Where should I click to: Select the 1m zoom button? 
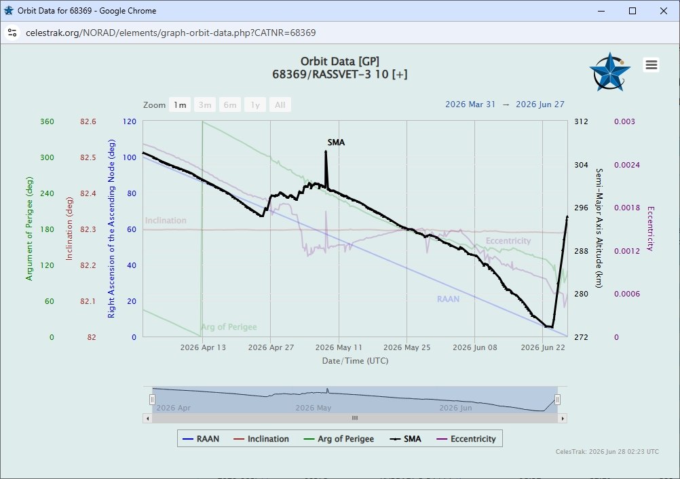tap(180, 105)
